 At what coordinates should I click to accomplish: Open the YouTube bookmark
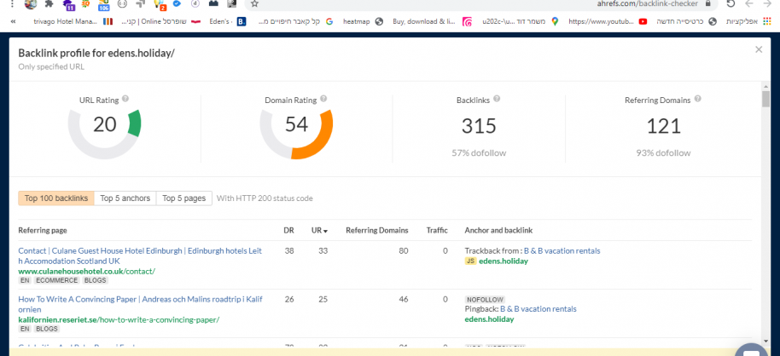click(x=608, y=21)
